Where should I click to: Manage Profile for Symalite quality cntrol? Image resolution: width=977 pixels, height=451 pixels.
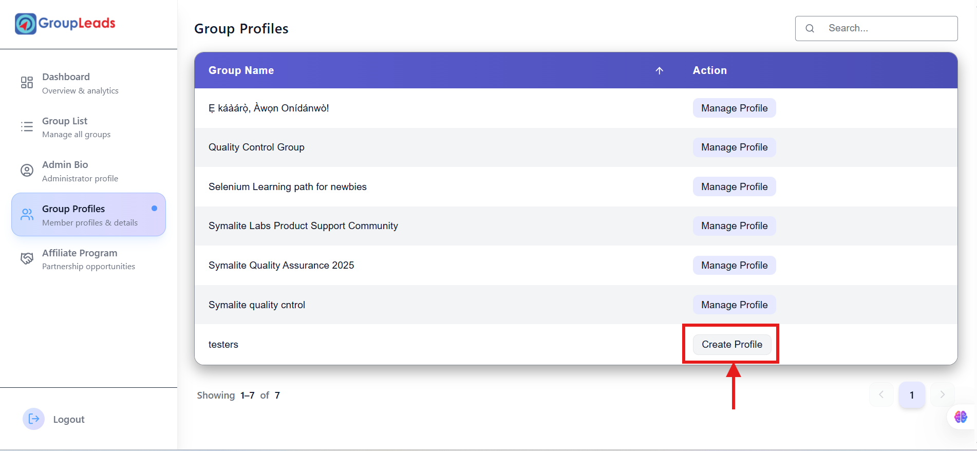tap(734, 305)
